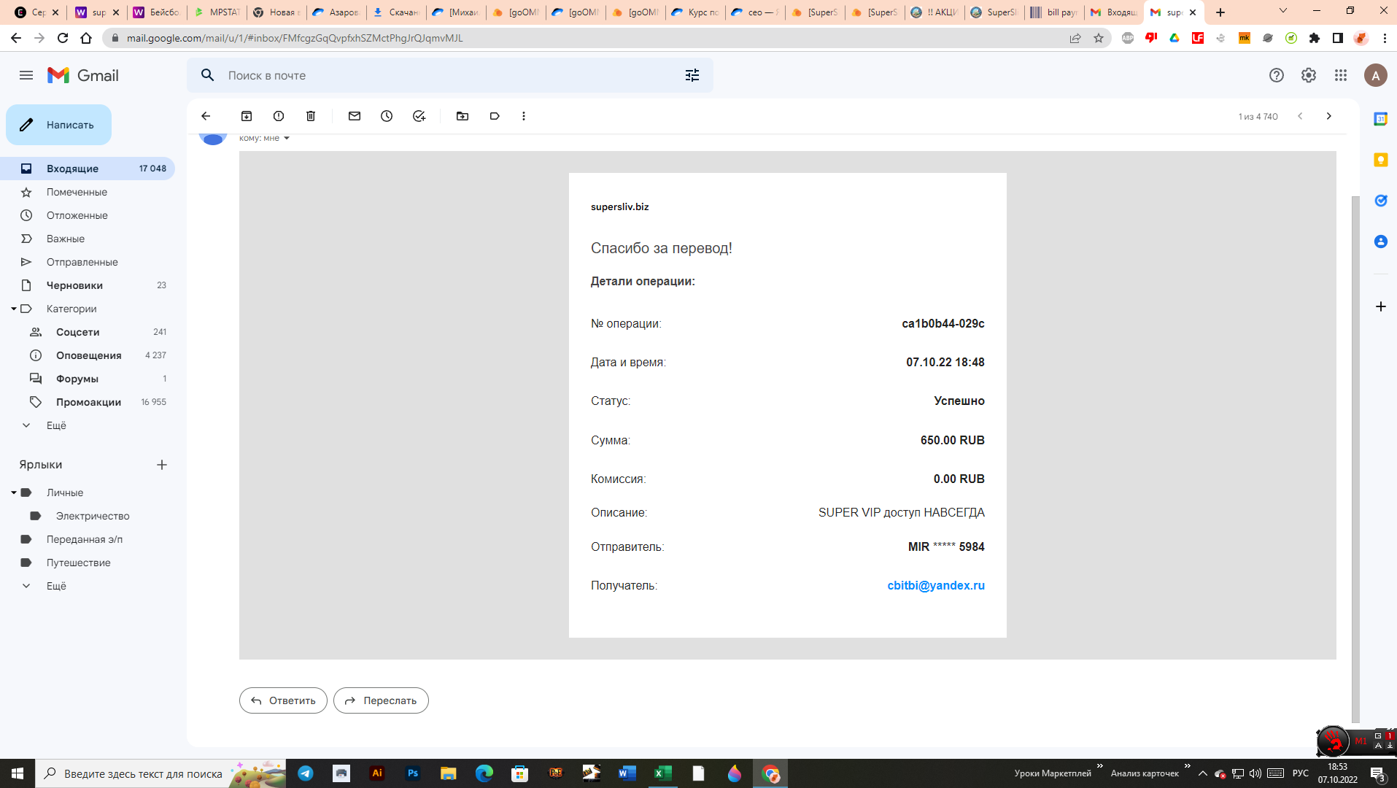The height and width of the screenshot is (788, 1397).
Task: Expand Ещё below Промоакции
Action: (56, 425)
